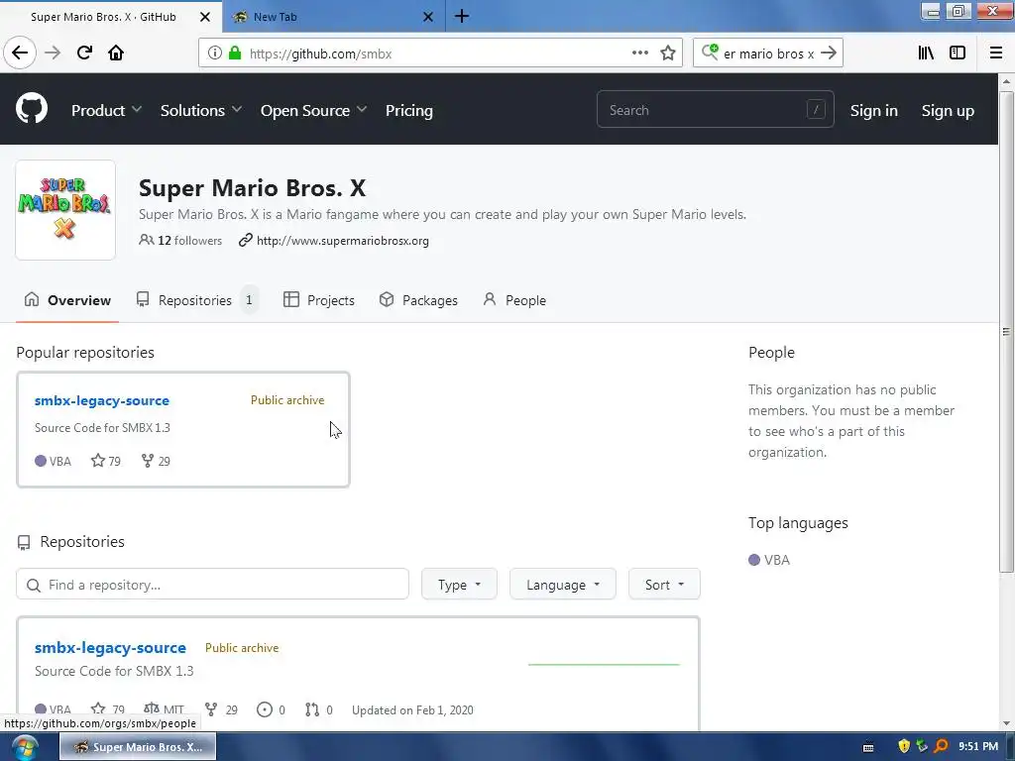
Task: Open the Windows Start button
Action: (x=25, y=747)
